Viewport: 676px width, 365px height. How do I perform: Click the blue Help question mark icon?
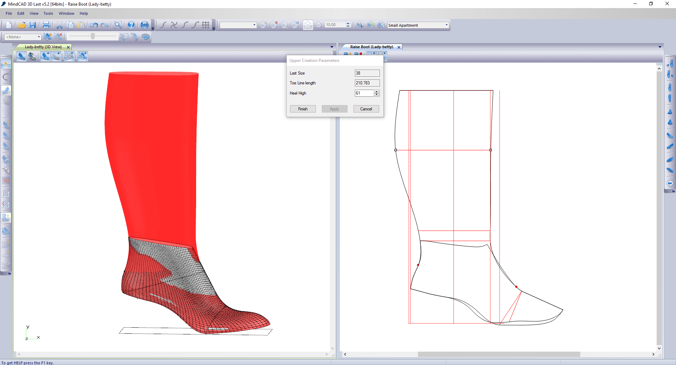click(131, 25)
